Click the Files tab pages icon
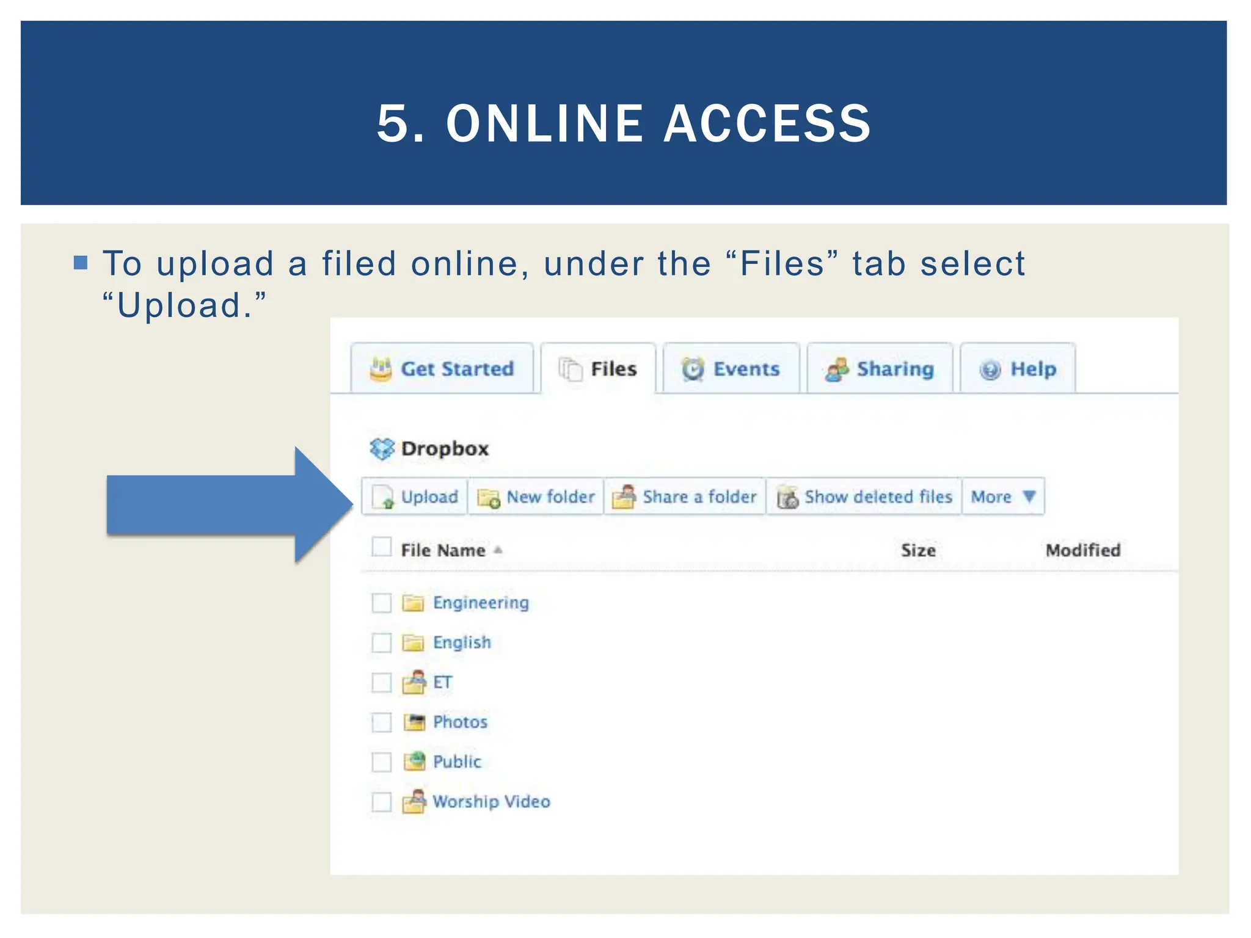This screenshot has width=1251, height=938. point(571,369)
